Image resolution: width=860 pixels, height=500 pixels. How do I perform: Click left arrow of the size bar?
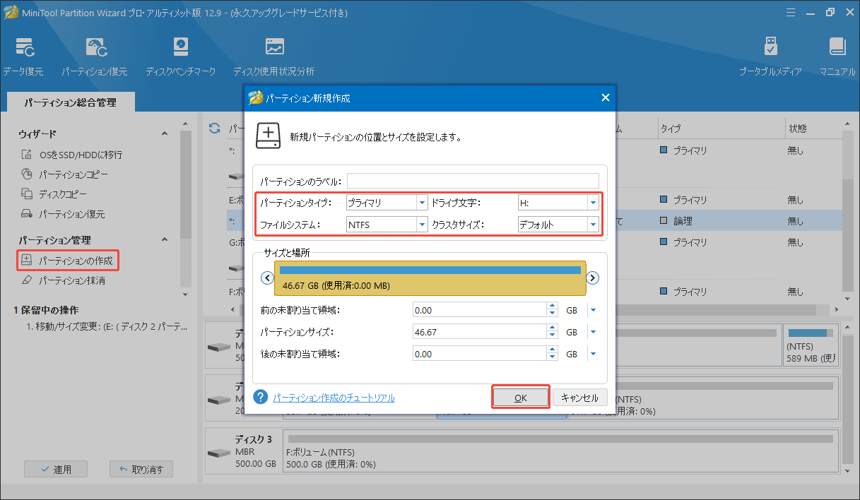pos(267,278)
